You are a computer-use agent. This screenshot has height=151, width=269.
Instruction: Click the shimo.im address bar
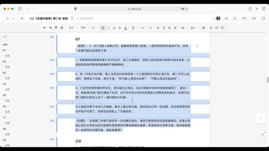[134, 9]
